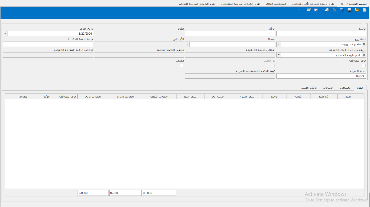Toggle the معتمد checkbox
The image size is (370, 207).
coord(182,66)
